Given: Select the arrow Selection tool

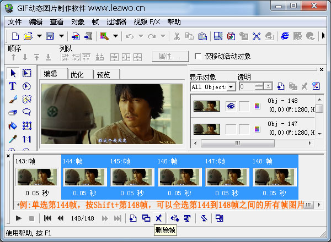Looking at the screenshot, I should click(x=13, y=73).
